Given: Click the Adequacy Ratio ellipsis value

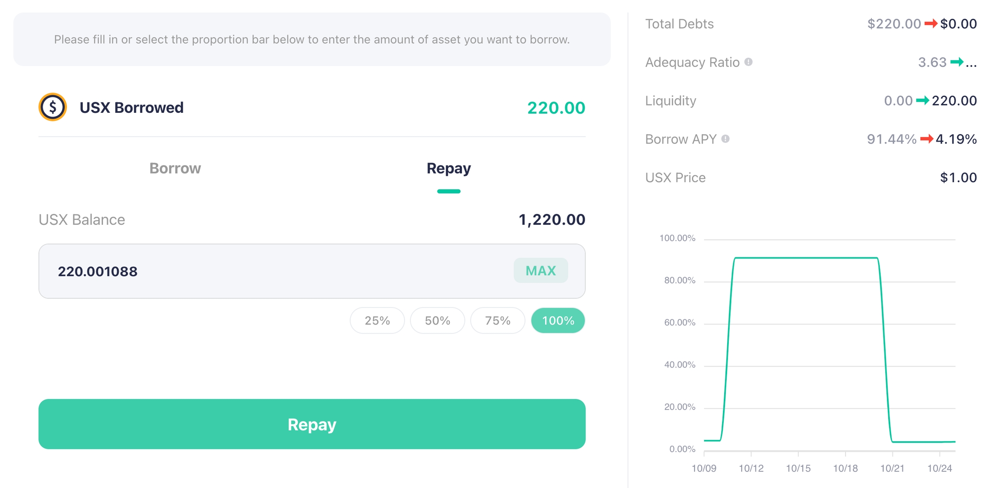Looking at the screenshot, I should click(971, 63).
